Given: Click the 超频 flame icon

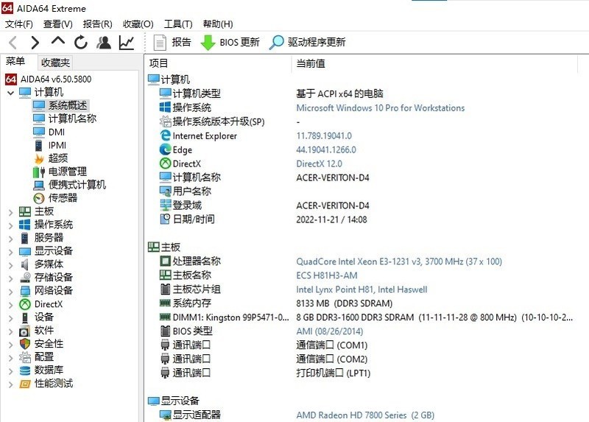Looking at the screenshot, I should [39, 158].
